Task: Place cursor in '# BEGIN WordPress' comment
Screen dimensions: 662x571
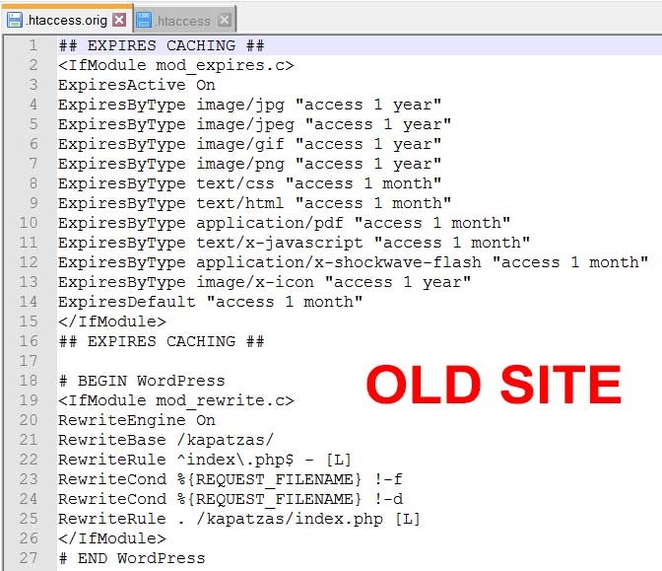Action: coord(141,381)
